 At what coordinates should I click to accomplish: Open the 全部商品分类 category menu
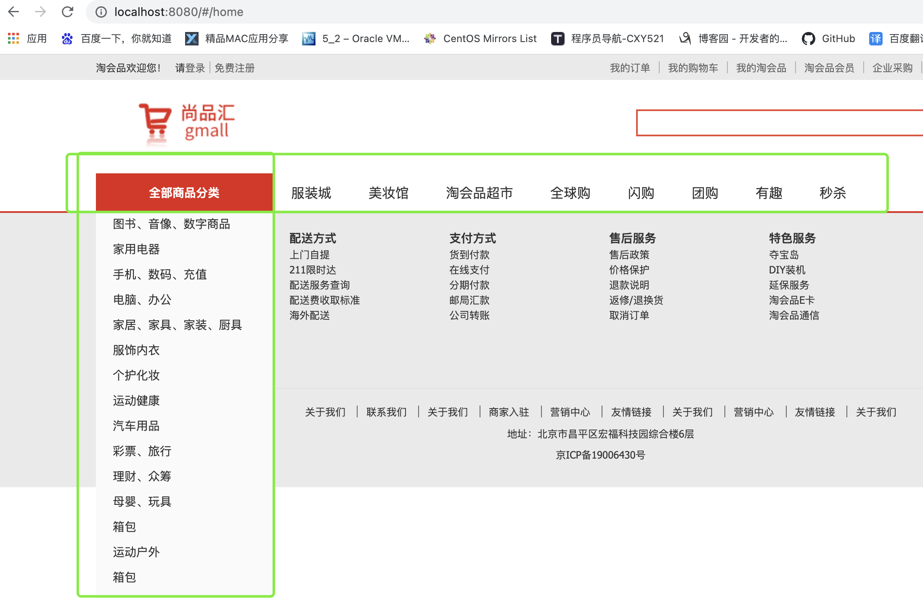point(184,193)
